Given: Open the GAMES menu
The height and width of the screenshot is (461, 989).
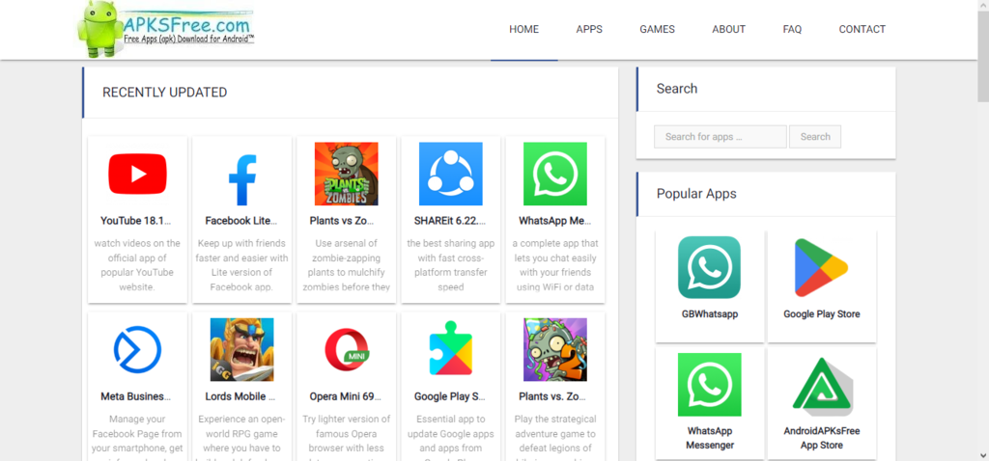Looking at the screenshot, I should (x=657, y=30).
